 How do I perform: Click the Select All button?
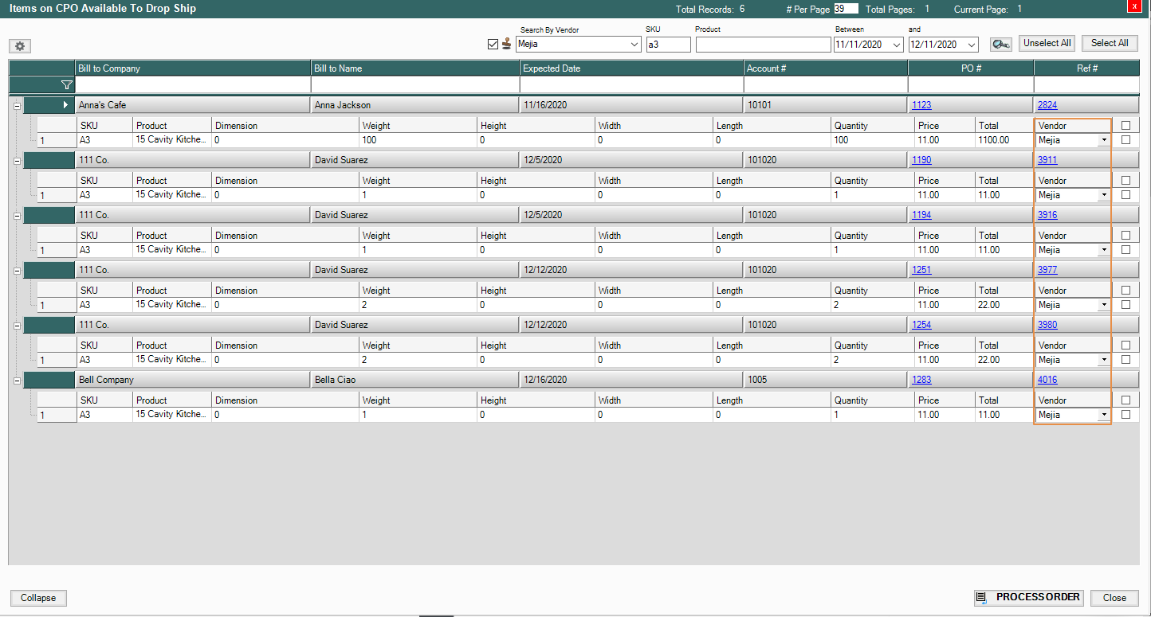click(1110, 43)
